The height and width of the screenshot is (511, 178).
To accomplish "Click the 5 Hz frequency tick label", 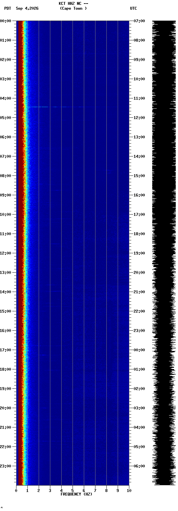I will [x=73, y=491].
